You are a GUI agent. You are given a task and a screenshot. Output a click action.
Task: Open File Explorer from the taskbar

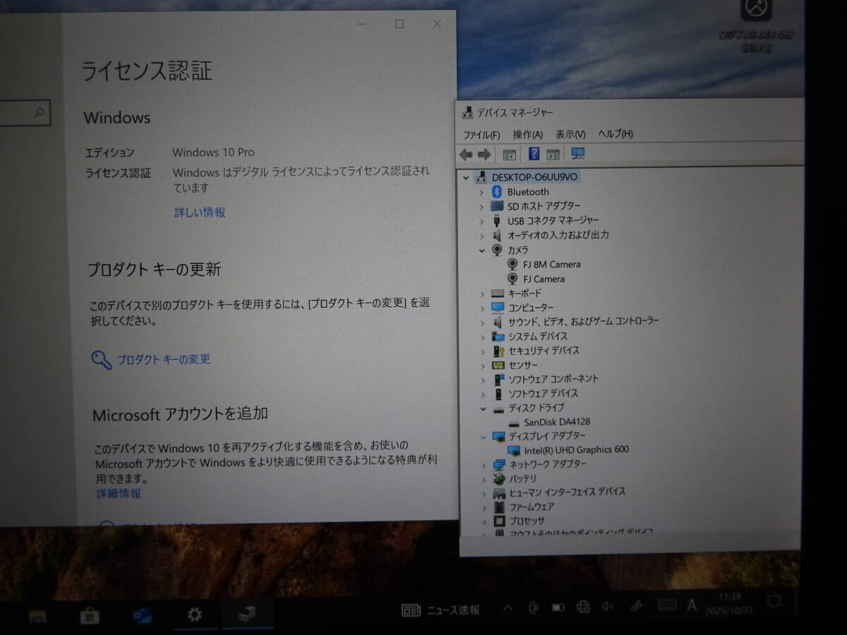pyautogui.click(x=37, y=616)
